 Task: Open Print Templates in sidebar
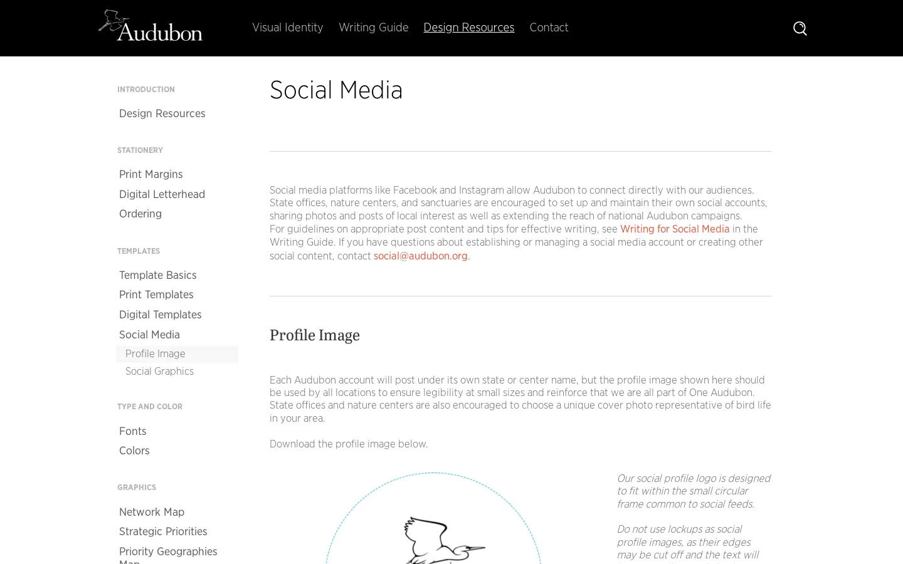click(x=156, y=295)
